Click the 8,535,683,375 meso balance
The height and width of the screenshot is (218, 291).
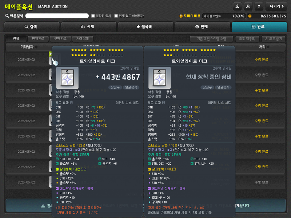273,16
